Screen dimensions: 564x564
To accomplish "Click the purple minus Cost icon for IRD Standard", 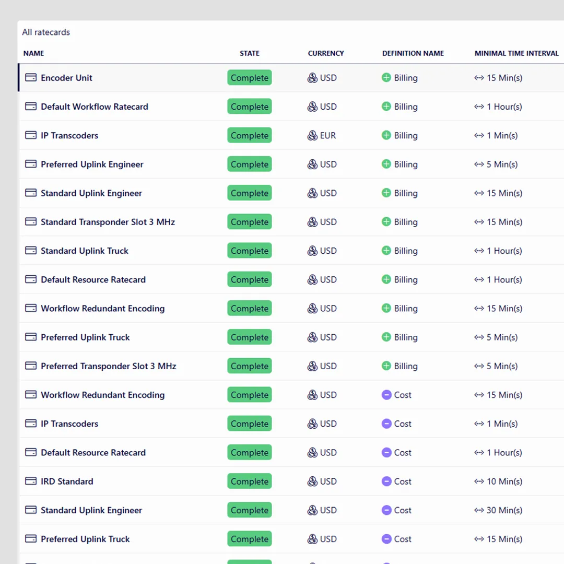I will tap(386, 481).
